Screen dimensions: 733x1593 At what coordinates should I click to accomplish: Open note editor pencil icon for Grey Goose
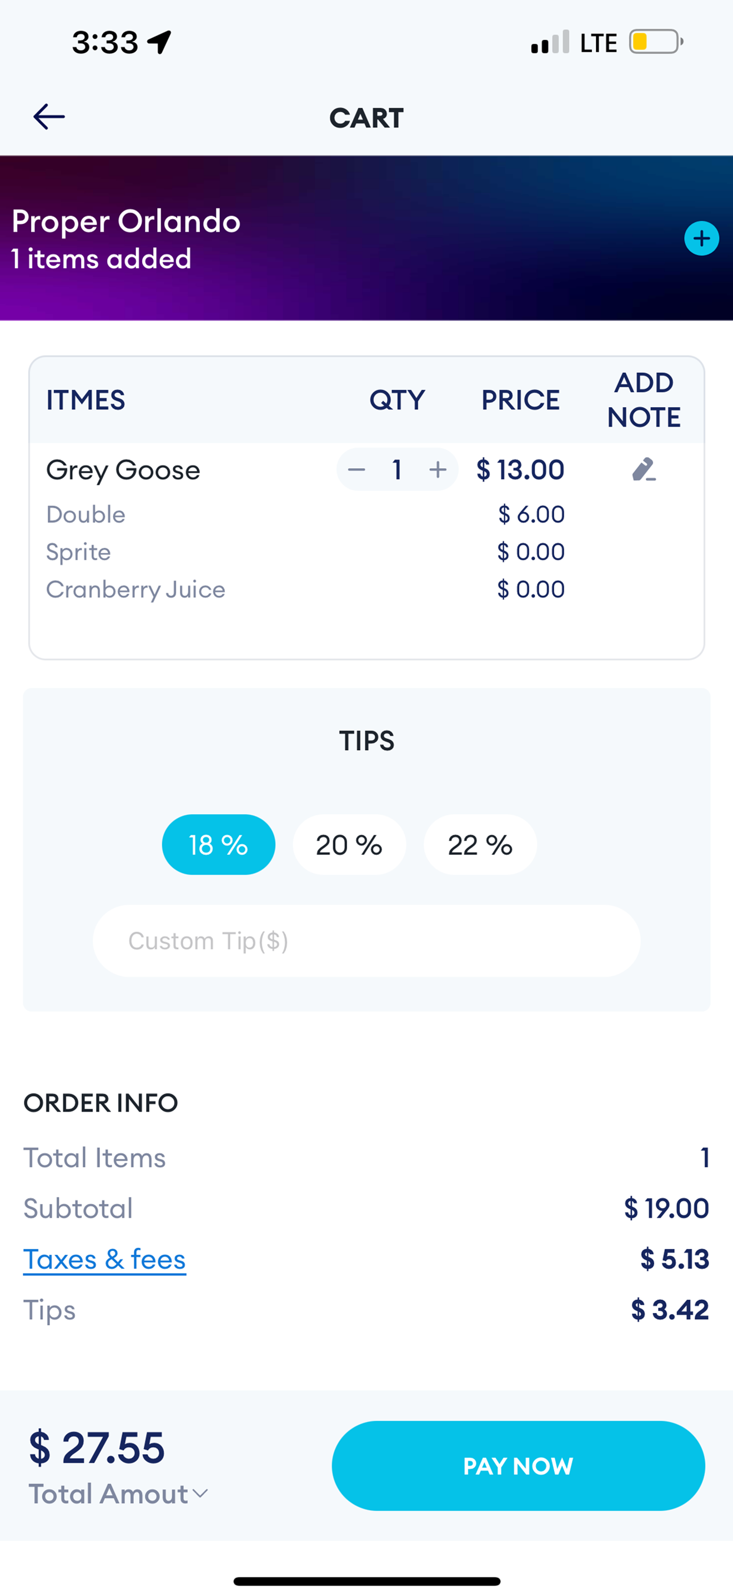coord(644,469)
